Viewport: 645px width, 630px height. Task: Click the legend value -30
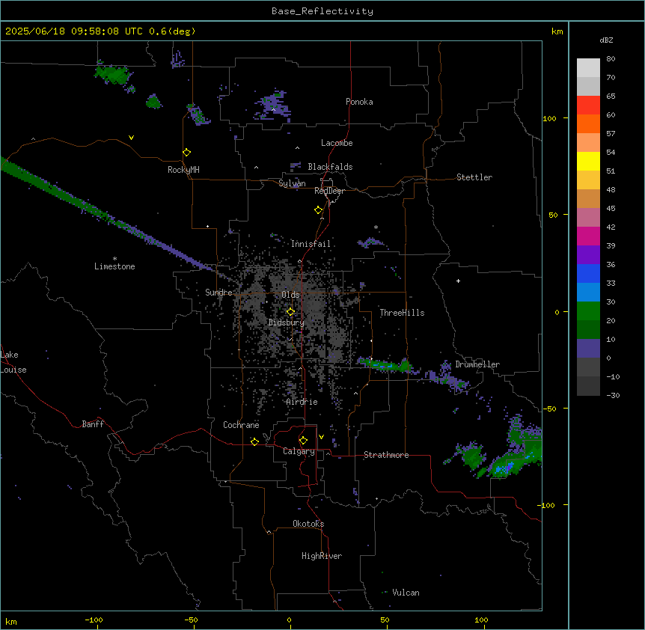point(613,395)
